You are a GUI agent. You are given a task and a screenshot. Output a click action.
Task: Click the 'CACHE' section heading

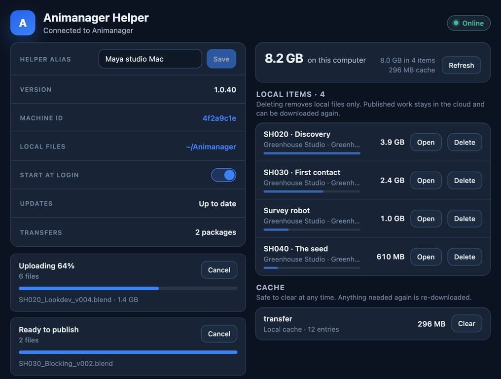[270, 288]
